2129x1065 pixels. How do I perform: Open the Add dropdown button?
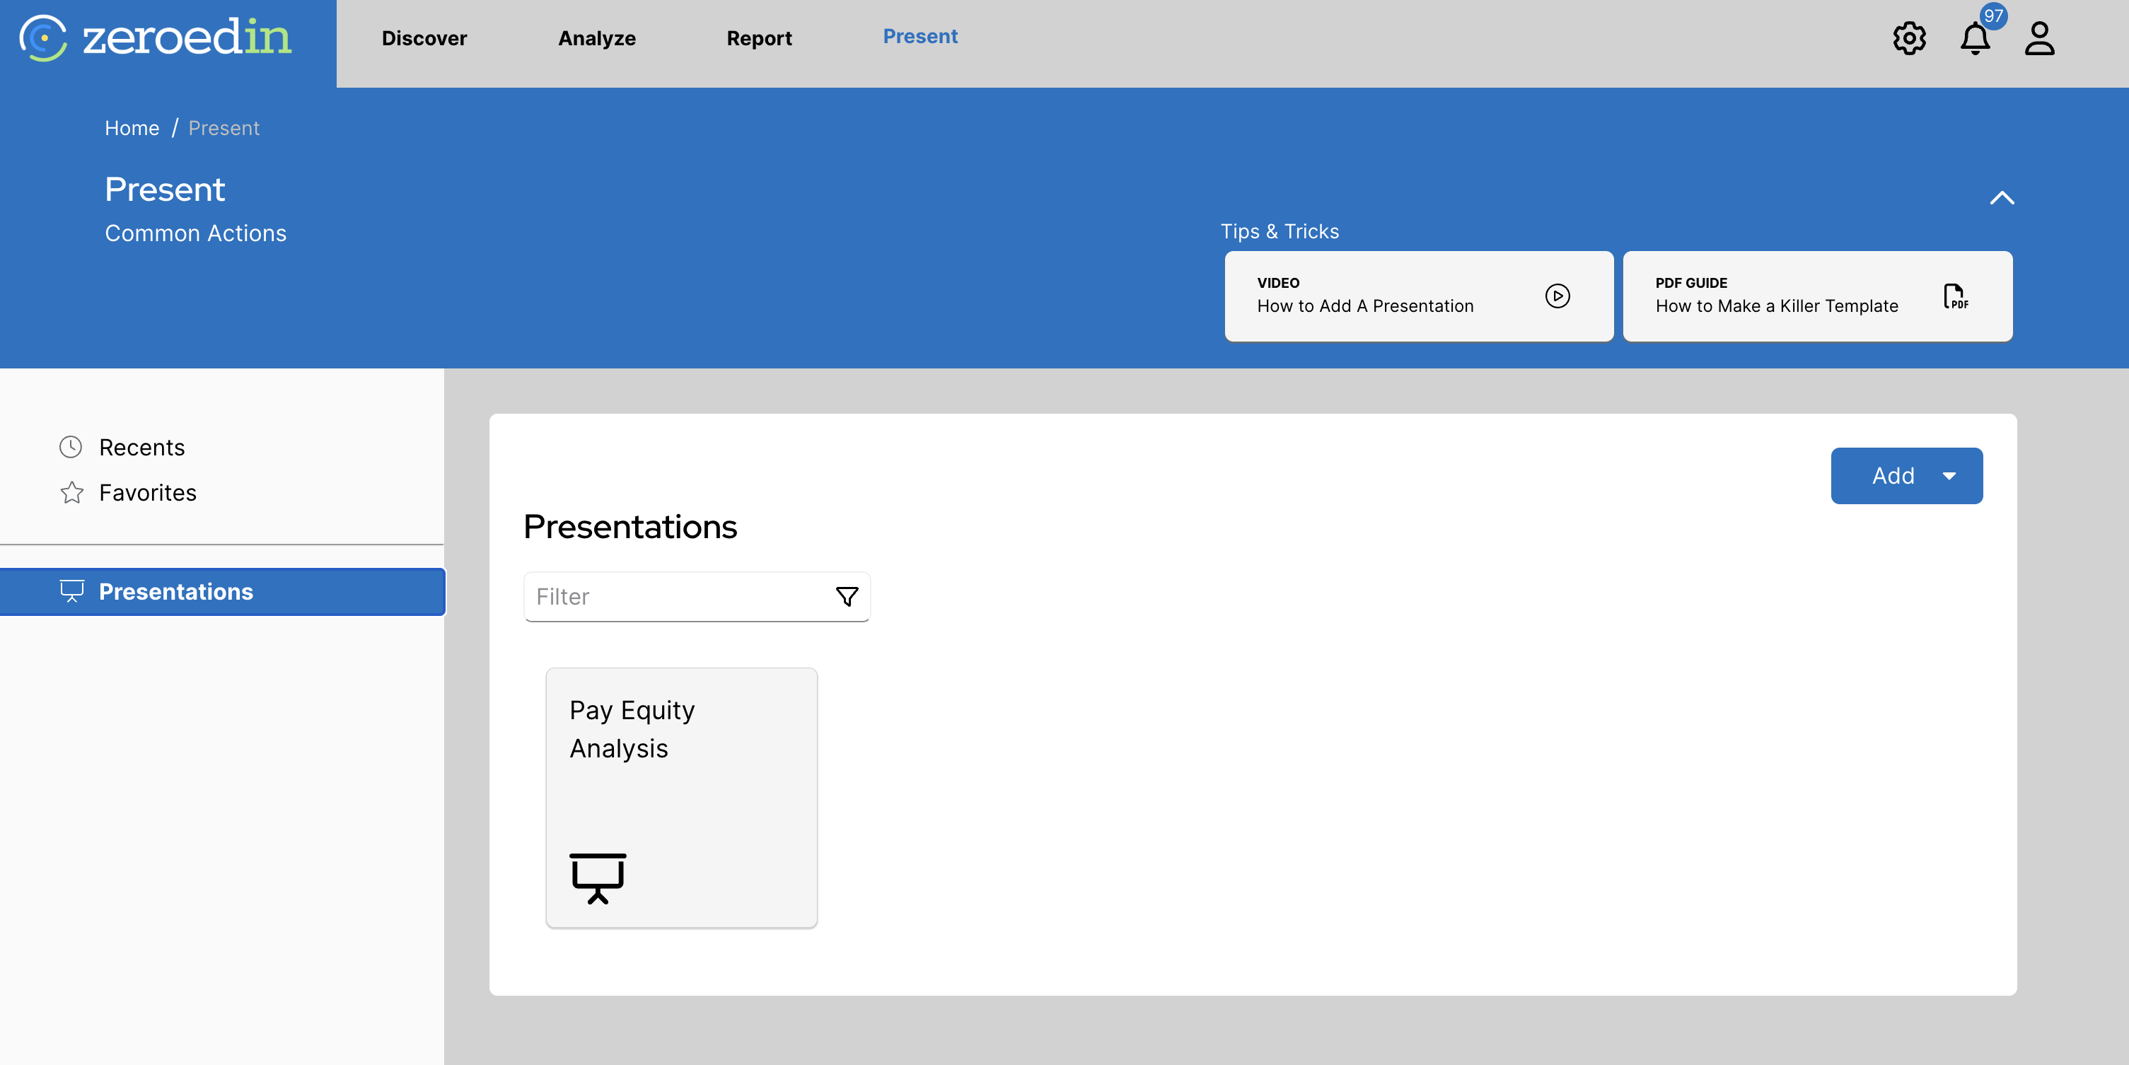(1906, 476)
